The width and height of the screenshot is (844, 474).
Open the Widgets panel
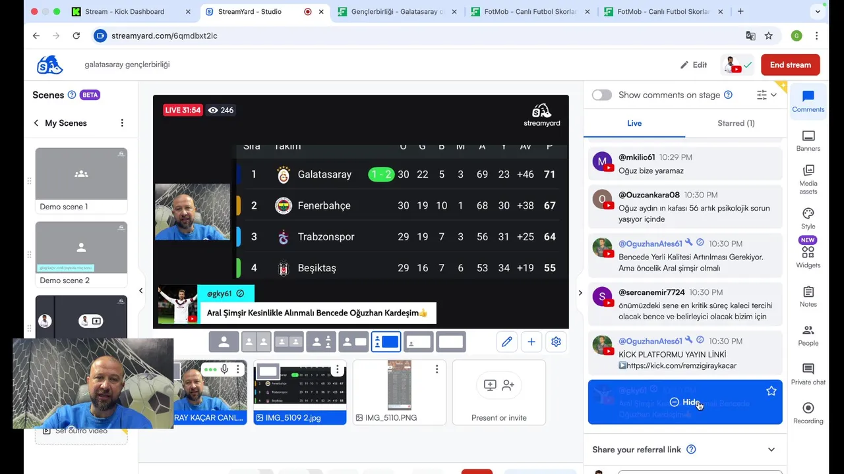[808, 257]
